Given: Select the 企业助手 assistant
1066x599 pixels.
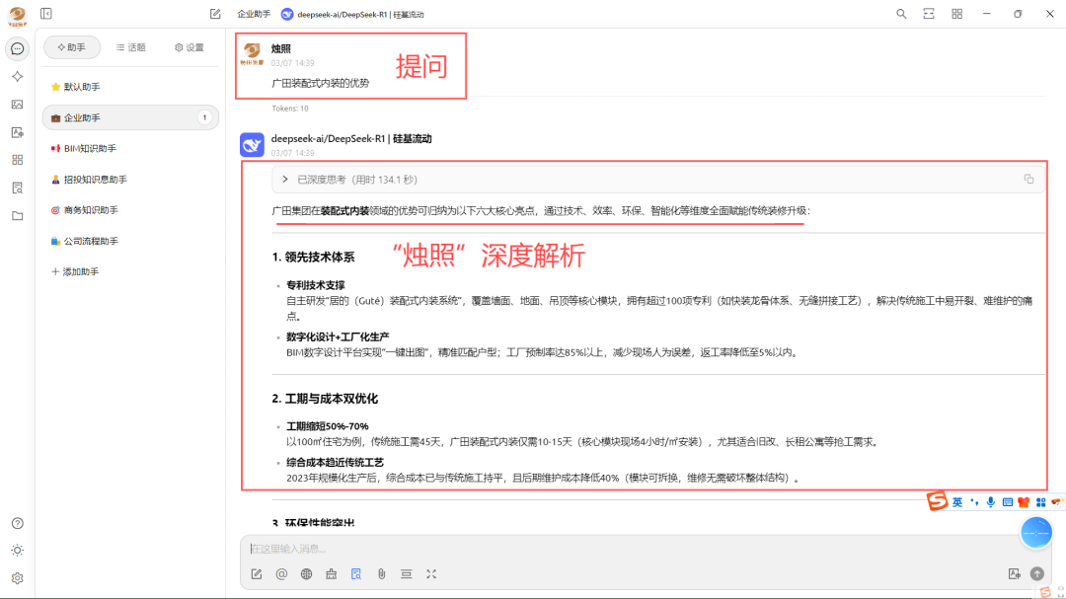Looking at the screenshot, I should point(130,117).
